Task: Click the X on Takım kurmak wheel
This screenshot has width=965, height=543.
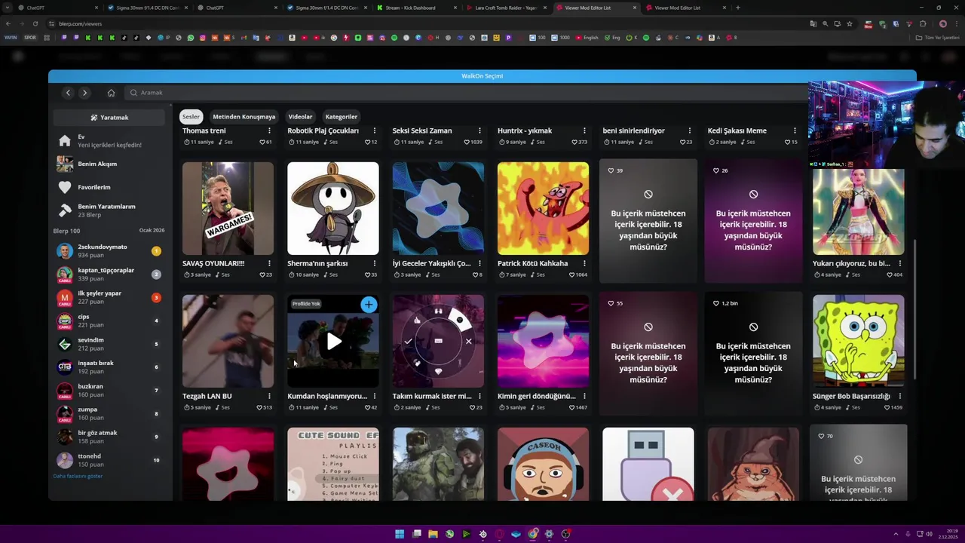Action: [x=468, y=342]
